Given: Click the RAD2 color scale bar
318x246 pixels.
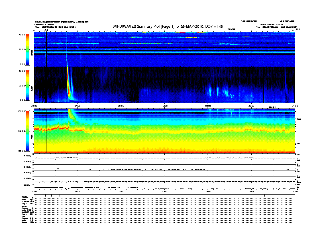Looking at the screenshot, I should coord(27,50).
